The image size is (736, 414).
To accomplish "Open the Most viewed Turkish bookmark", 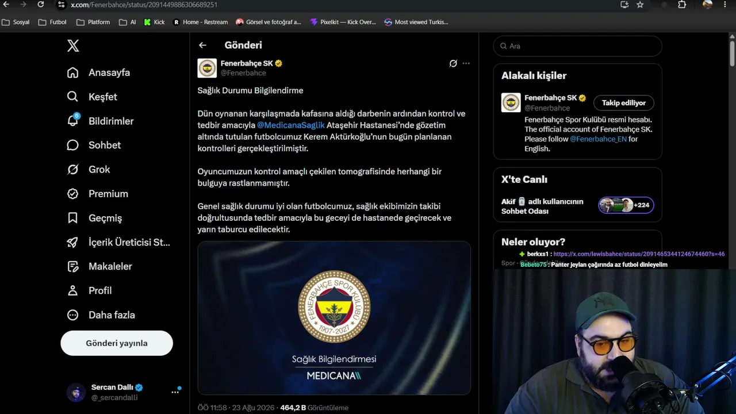I will 416,22.
